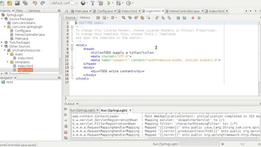Screen dimensions: 261x147
Task: Minimize the Projects panel window icon
Action: pos(59,11)
